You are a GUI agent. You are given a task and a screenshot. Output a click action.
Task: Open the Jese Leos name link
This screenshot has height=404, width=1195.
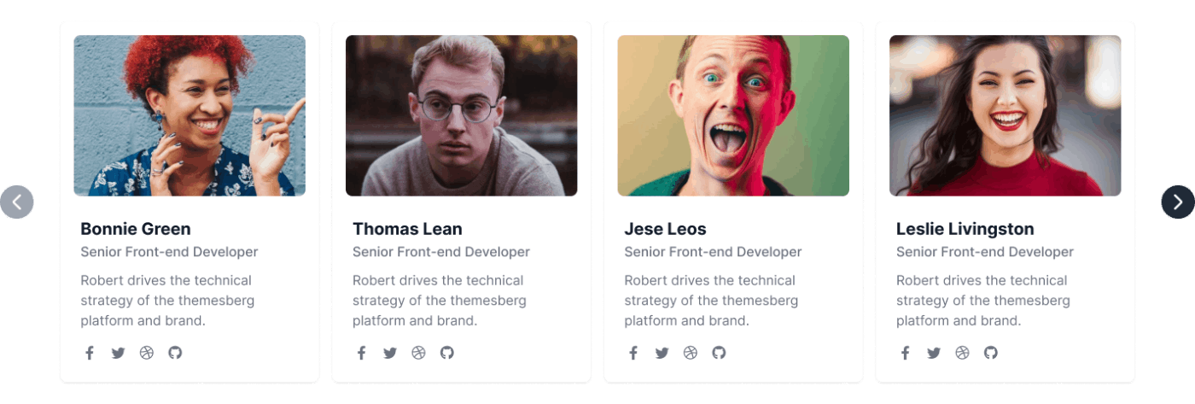pyautogui.click(x=665, y=229)
